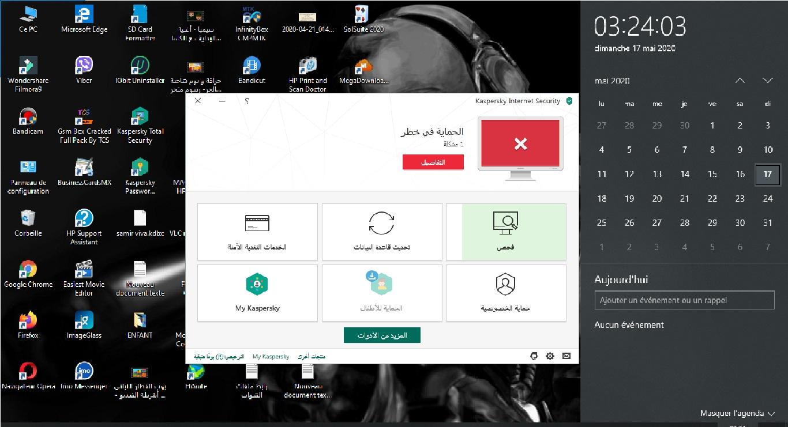
Task: Open Bandicut desktop icon
Action: coord(252,70)
